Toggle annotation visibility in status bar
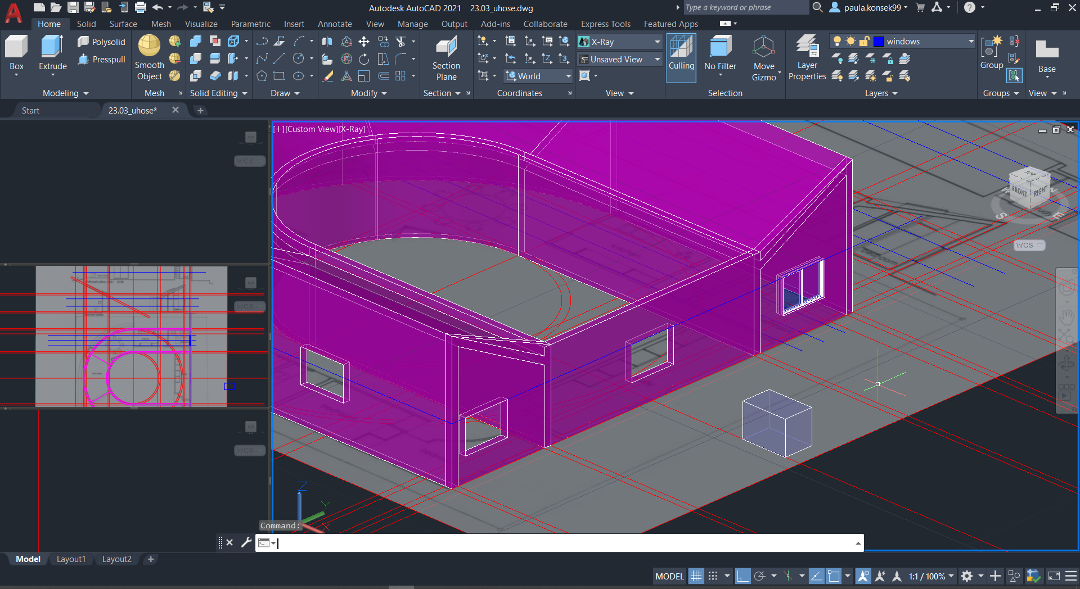The height and width of the screenshot is (589, 1080). (x=863, y=576)
